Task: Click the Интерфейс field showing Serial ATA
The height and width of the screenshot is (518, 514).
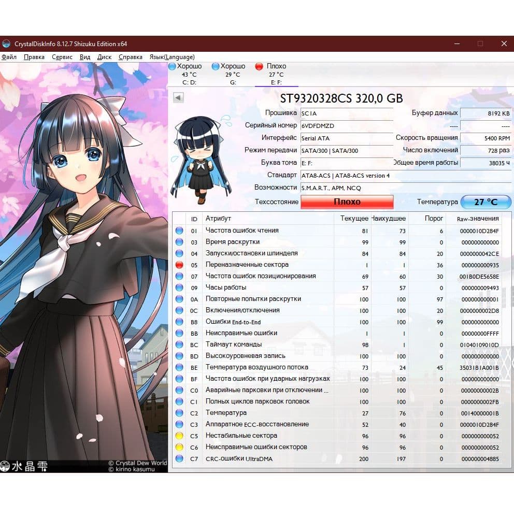Action: click(347, 138)
